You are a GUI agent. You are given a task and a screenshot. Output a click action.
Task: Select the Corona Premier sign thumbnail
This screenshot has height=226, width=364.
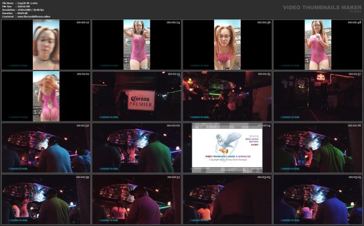136,96
